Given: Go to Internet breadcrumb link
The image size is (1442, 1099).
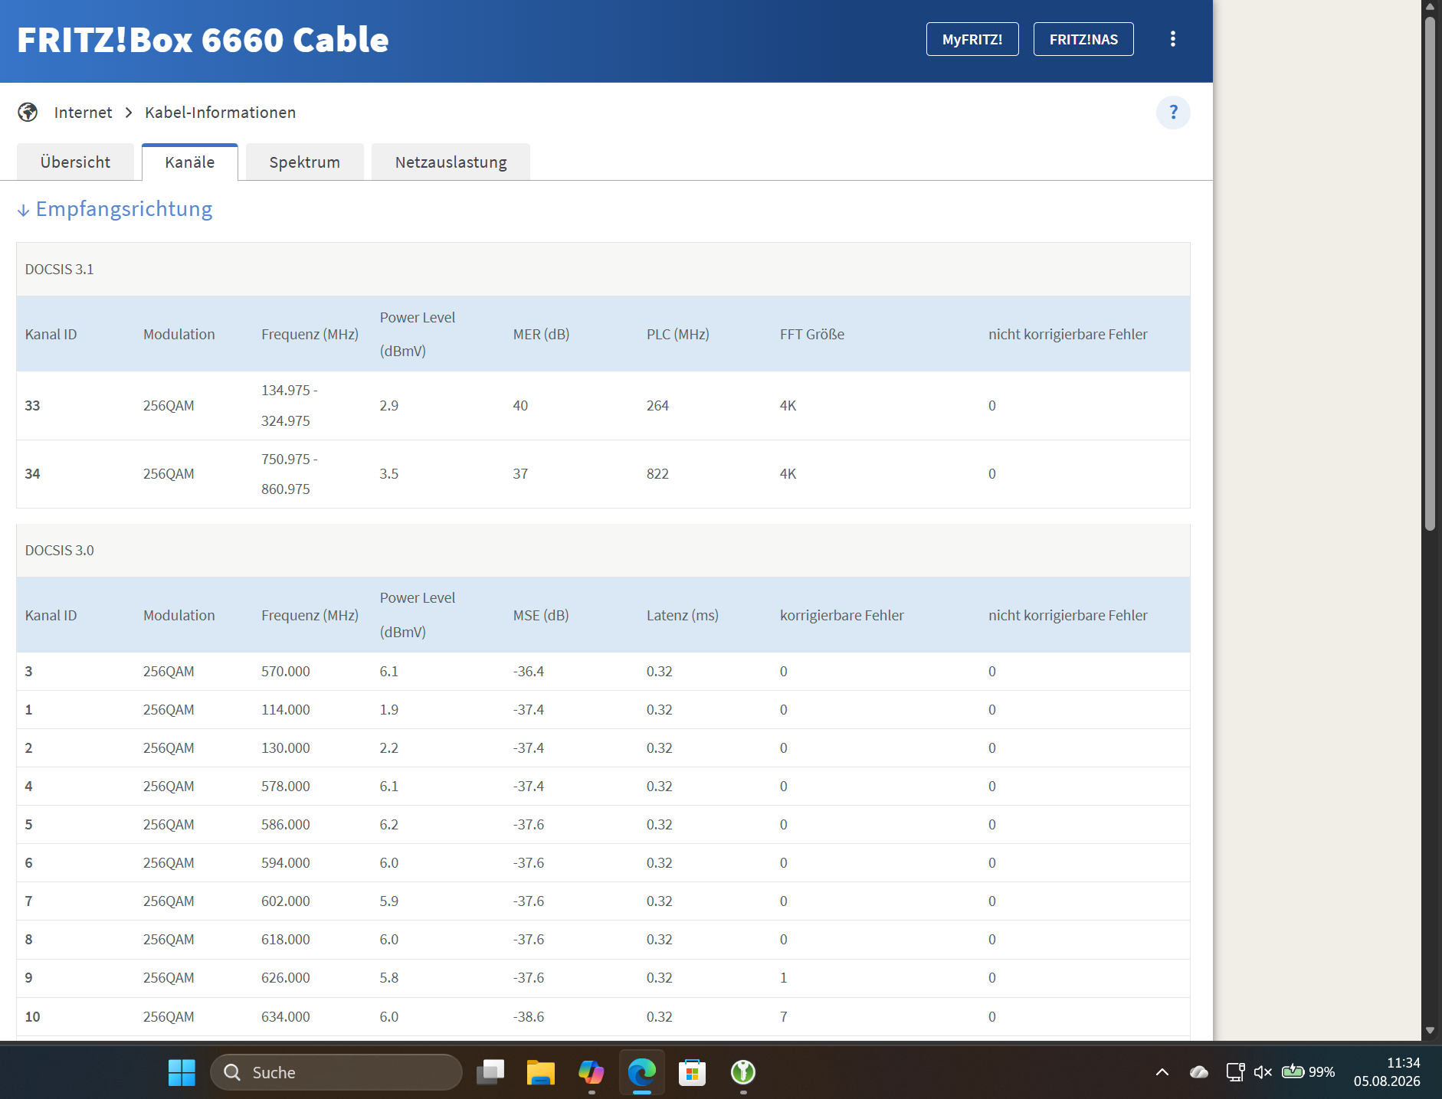Looking at the screenshot, I should pyautogui.click(x=83, y=113).
